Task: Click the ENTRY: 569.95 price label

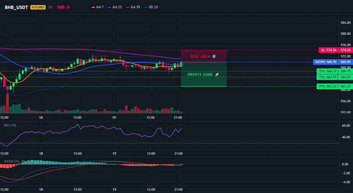Action: tap(325, 62)
